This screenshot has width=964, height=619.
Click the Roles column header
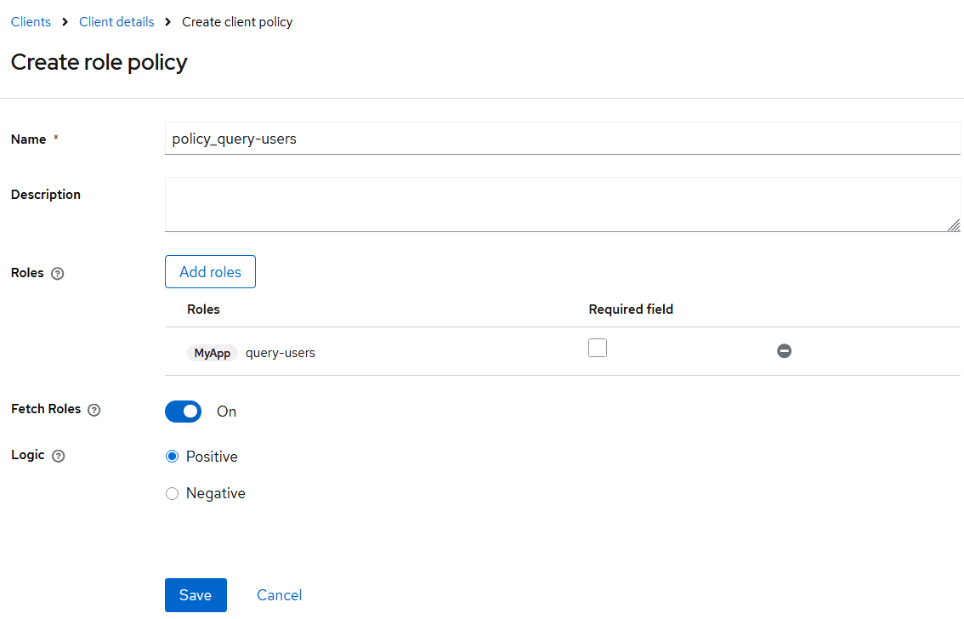click(203, 309)
